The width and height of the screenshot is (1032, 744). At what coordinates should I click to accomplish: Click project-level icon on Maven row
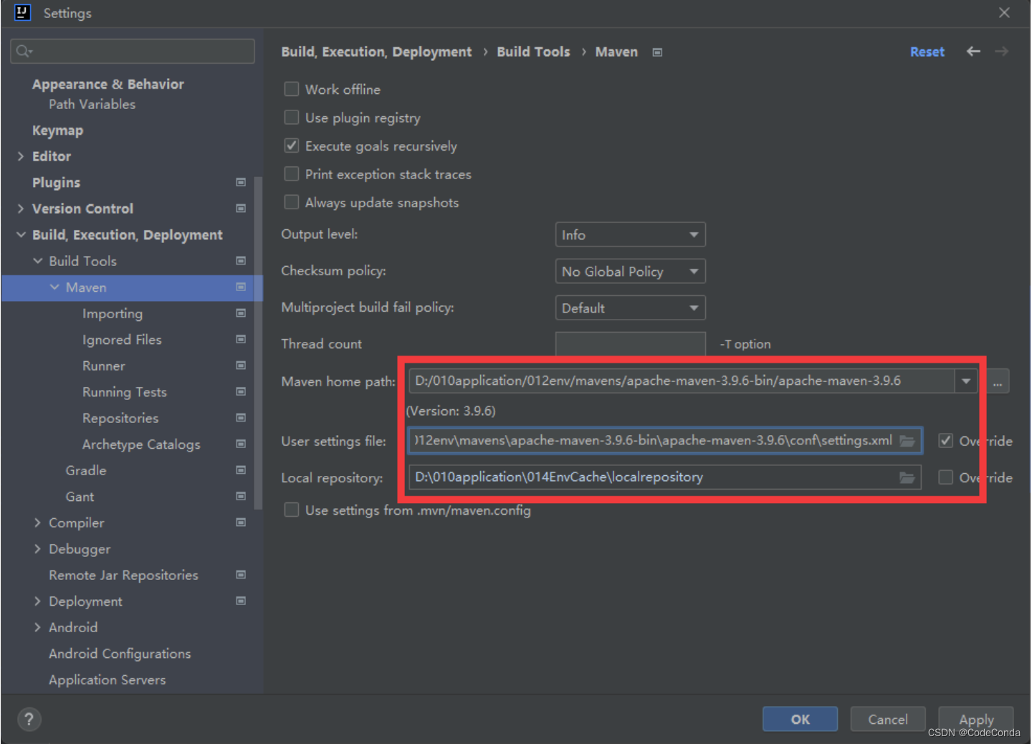point(241,287)
